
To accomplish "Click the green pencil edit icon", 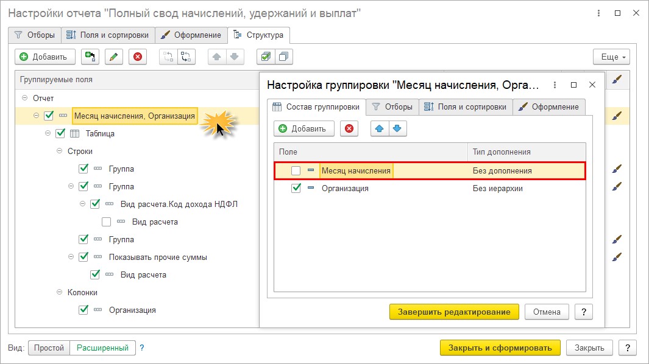I will tap(113, 57).
